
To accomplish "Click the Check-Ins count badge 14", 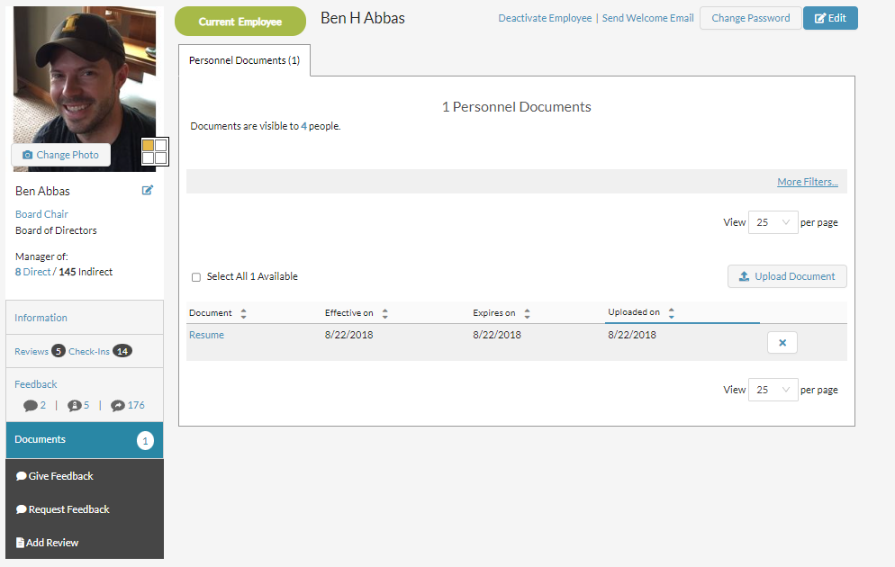I will click(122, 351).
